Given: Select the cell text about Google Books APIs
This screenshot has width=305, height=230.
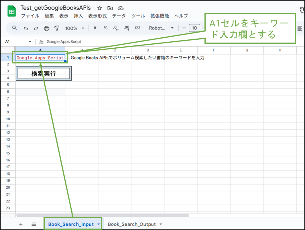Looking at the screenshot, I should tap(135, 58).
